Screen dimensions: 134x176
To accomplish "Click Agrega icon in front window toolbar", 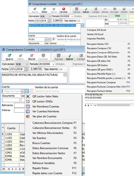I will pos(58,56).
